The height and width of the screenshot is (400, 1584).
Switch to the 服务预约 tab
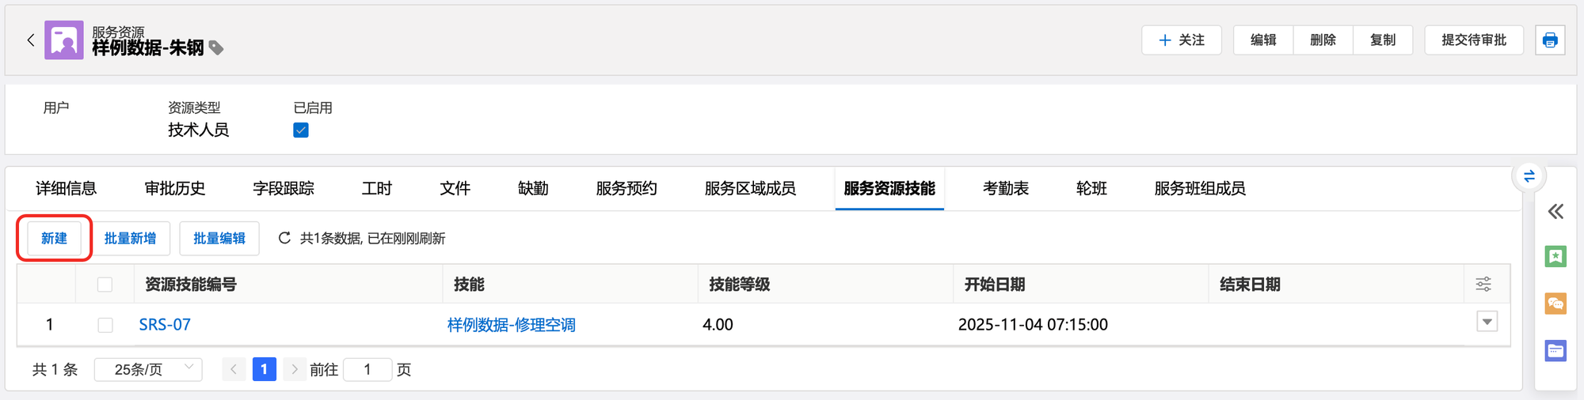pyautogui.click(x=626, y=188)
